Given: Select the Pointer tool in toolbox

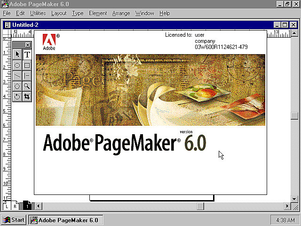Looking at the screenshot, I should pos(17,55).
